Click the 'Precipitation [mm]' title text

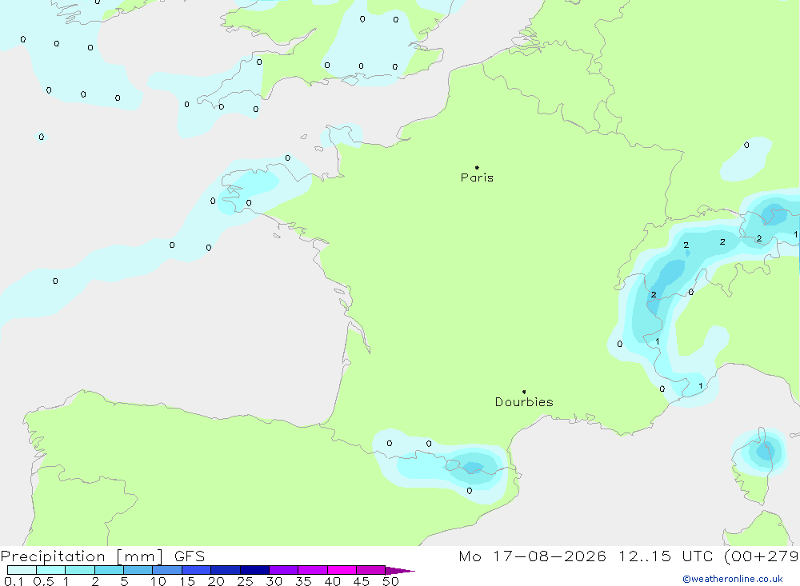(x=82, y=556)
